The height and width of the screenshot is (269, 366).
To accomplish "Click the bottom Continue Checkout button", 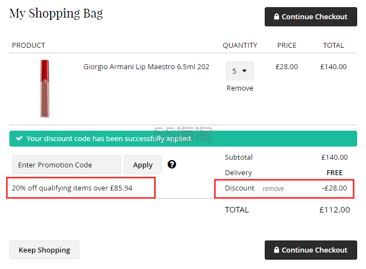I will click(310, 250).
